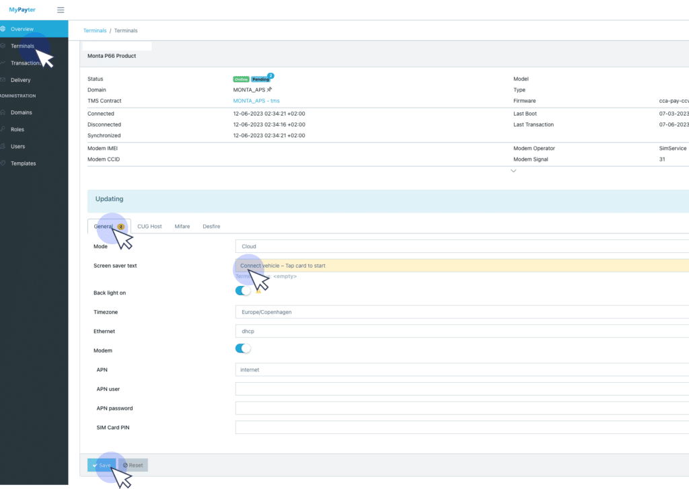The image size is (689, 489).
Task: Toggle the Modem switch
Action: 243,348
